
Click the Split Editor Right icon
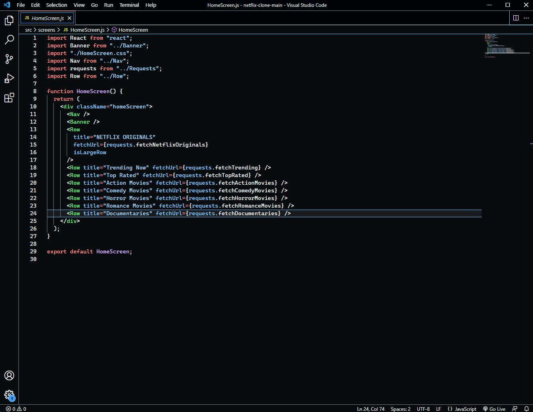(516, 18)
